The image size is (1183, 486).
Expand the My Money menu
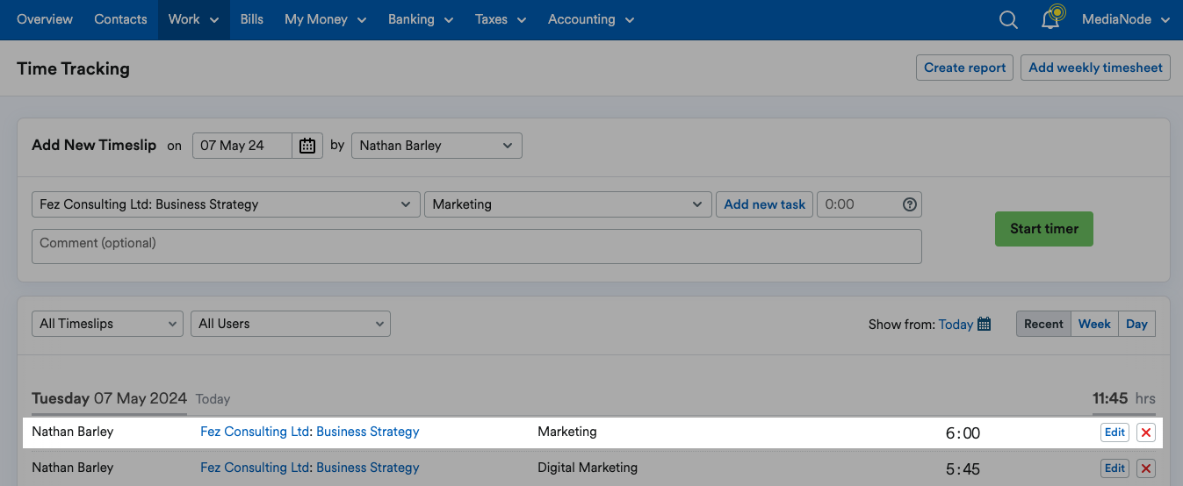click(326, 19)
